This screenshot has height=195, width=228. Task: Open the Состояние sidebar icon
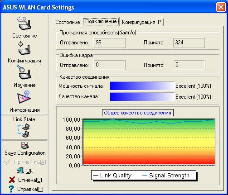(x=24, y=24)
